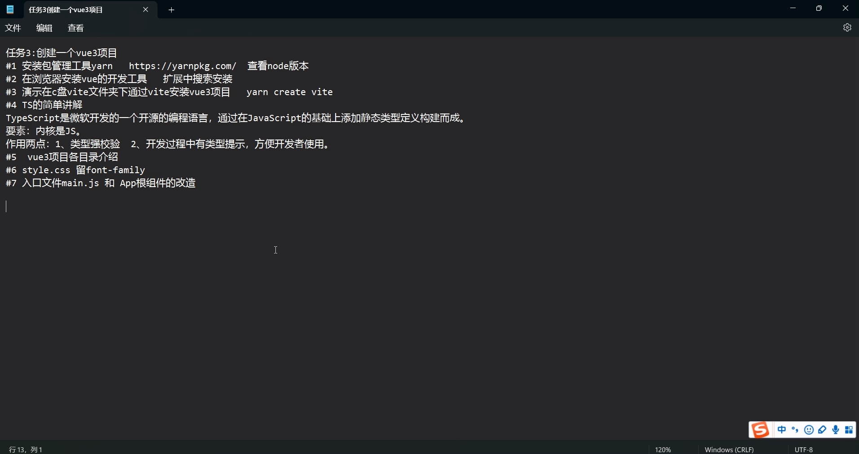Click the 120% zoom level indicator
Viewport: 859px width, 454px height.
coord(664,449)
